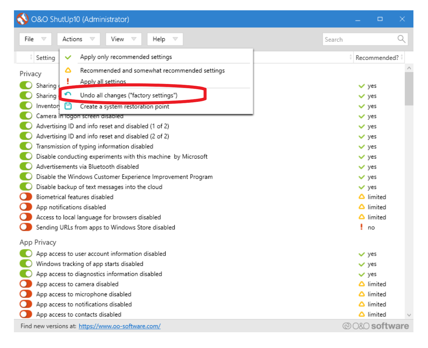The height and width of the screenshot is (348, 428).
Task: Toggle App access to user account information switch
Action: click(26, 253)
